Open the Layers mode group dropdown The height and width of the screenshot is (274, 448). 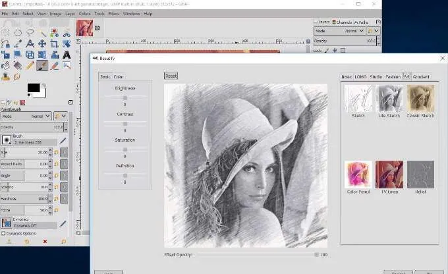374,30
